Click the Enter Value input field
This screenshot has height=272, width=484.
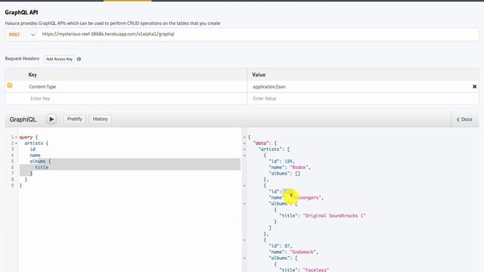coord(363,99)
